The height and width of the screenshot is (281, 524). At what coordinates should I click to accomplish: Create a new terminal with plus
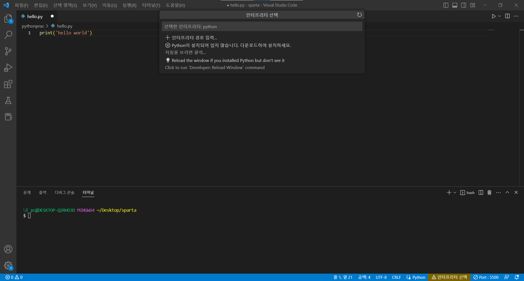(x=449, y=193)
